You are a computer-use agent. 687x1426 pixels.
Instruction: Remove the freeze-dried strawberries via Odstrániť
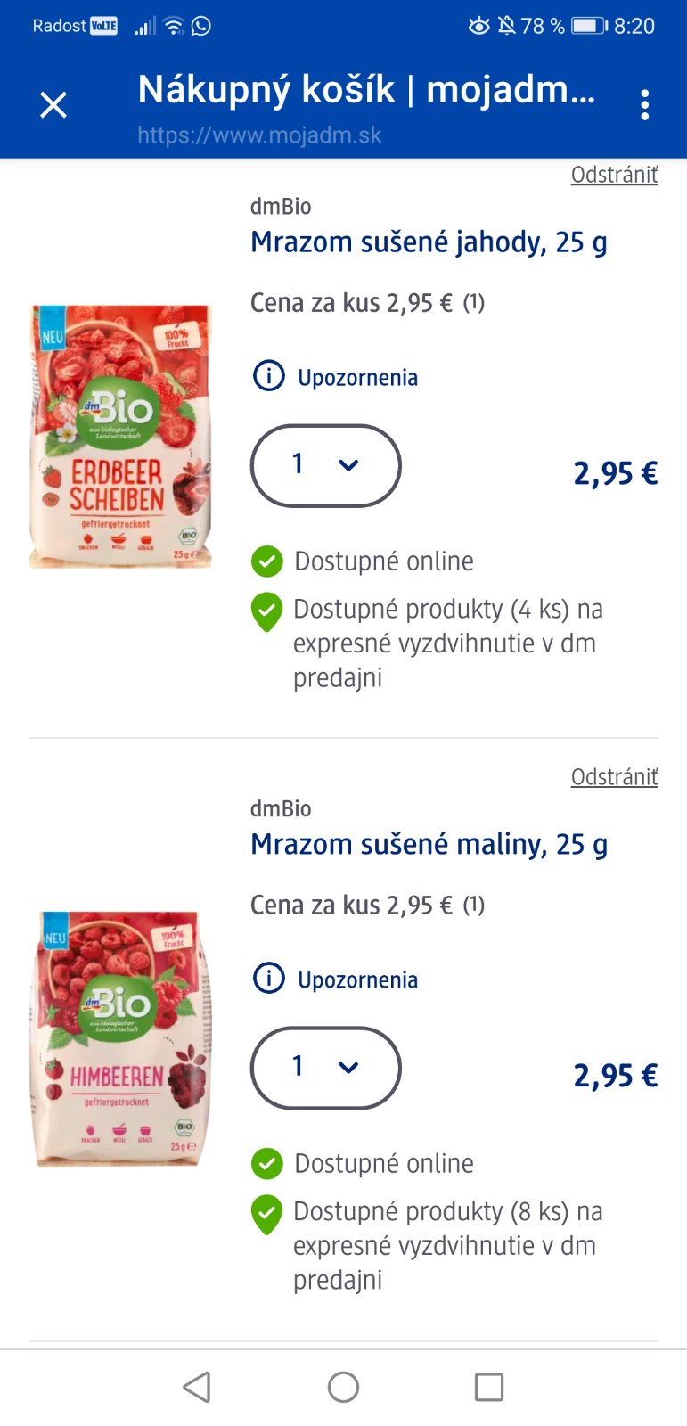point(614,175)
